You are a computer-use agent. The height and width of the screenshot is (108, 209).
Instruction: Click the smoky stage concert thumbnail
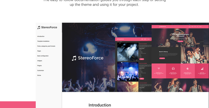click(128, 52)
